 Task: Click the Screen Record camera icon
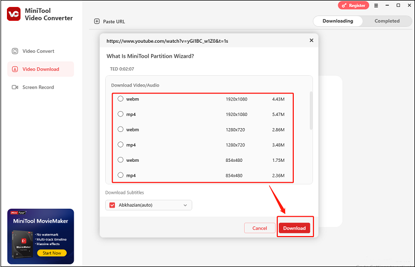click(x=15, y=87)
